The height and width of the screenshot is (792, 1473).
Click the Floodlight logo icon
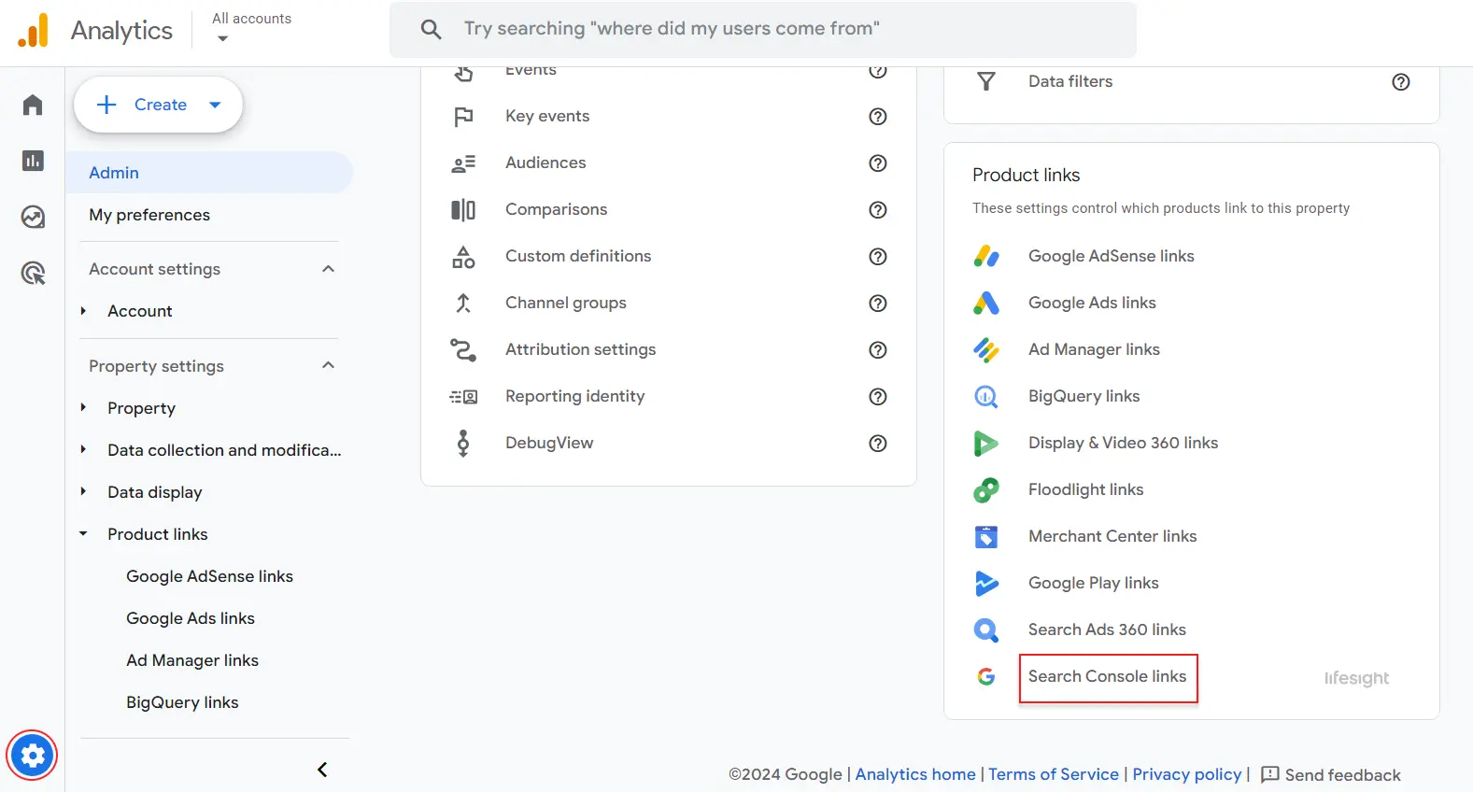[986, 489]
